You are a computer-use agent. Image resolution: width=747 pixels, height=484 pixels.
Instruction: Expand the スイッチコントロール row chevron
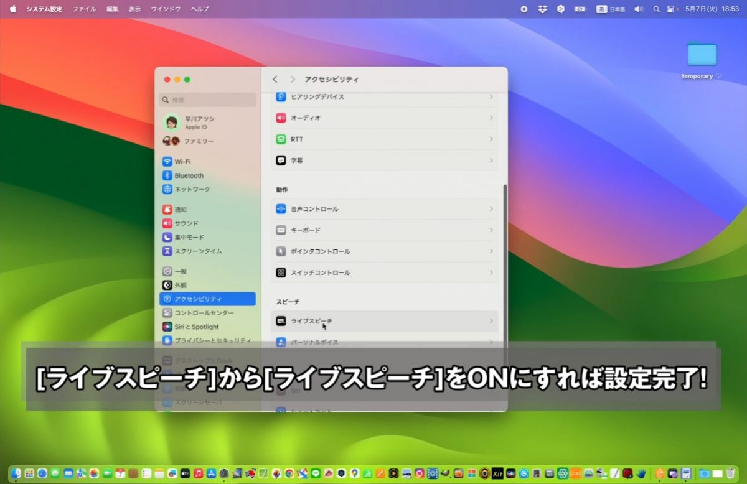(x=491, y=272)
